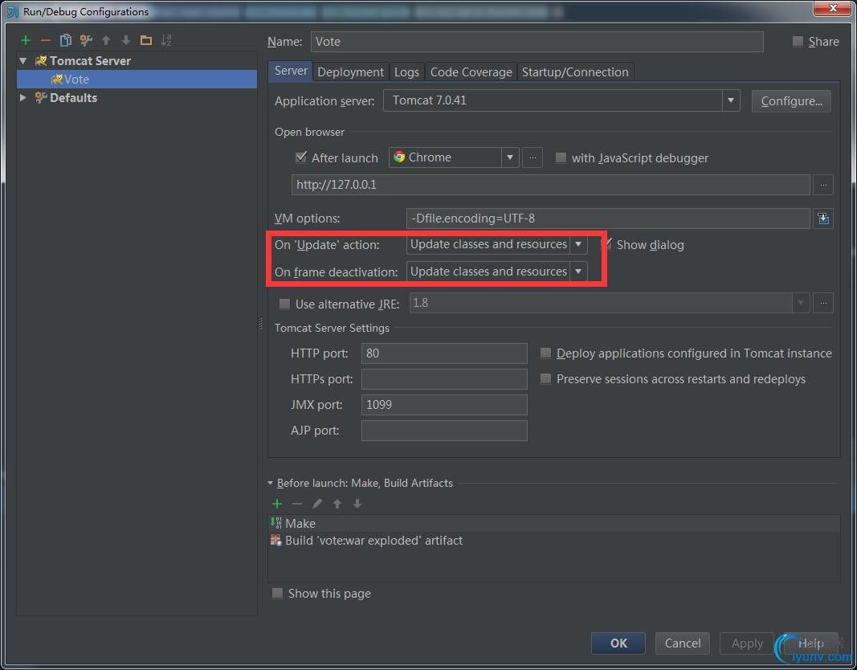857x670 pixels.
Task: Sort configurations alphabetically
Action: (x=166, y=40)
